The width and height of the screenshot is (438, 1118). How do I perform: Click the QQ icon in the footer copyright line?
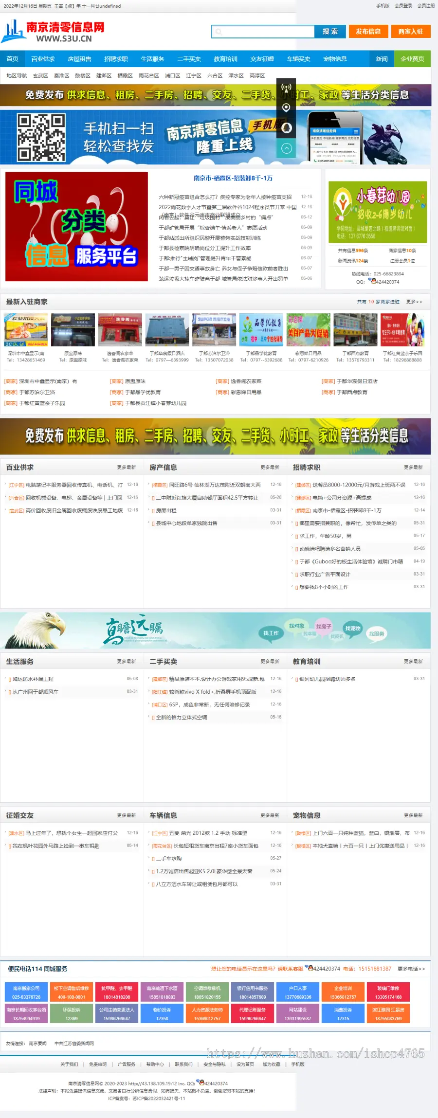(201, 1082)
